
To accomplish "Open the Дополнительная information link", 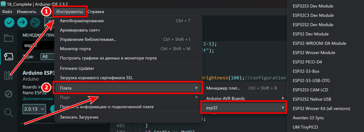I will point(38,99).
